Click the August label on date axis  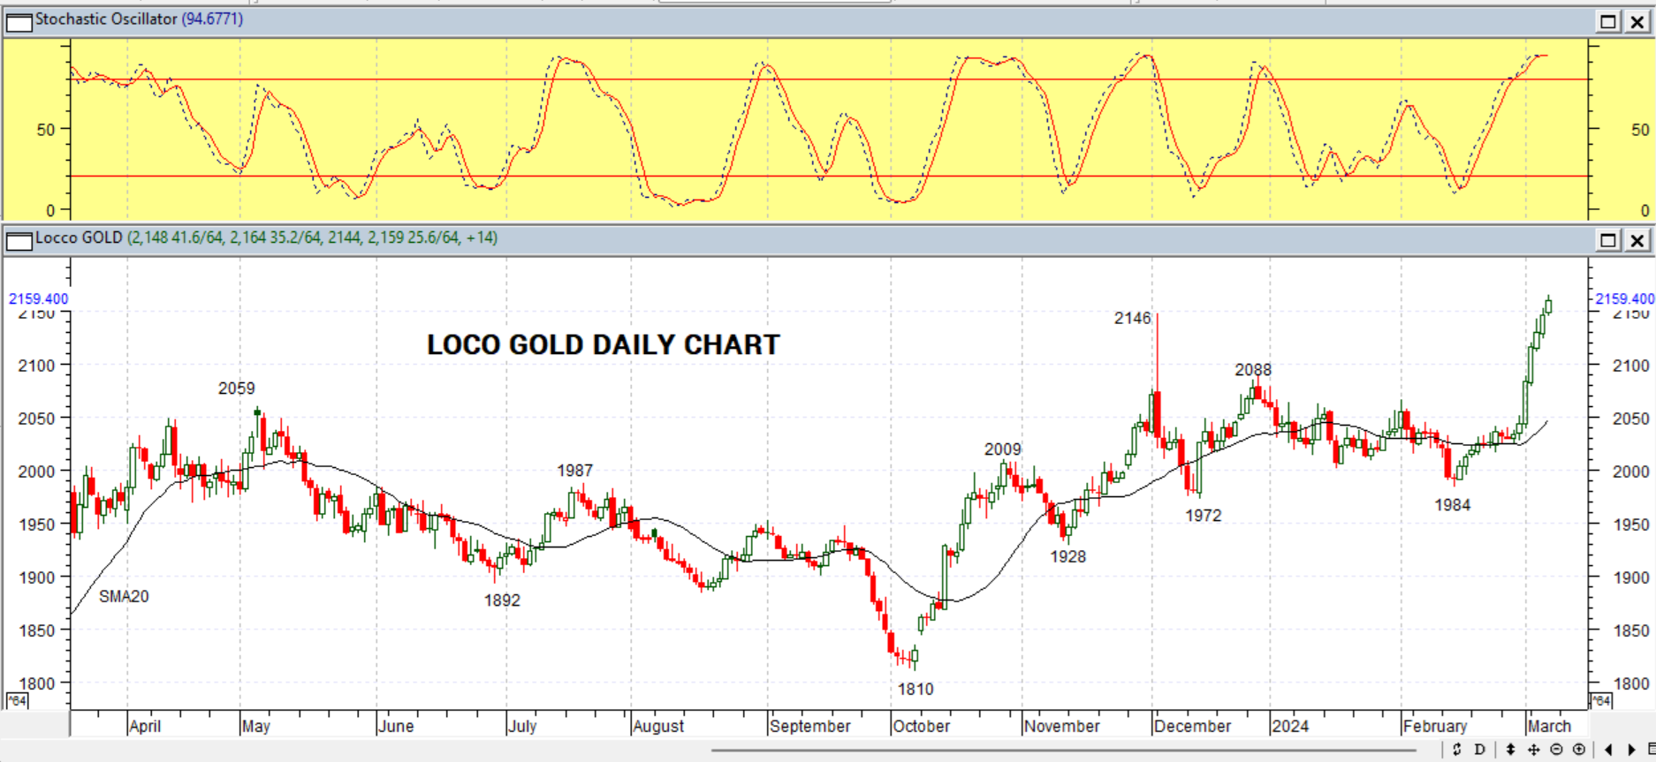[x=658, y=726]
